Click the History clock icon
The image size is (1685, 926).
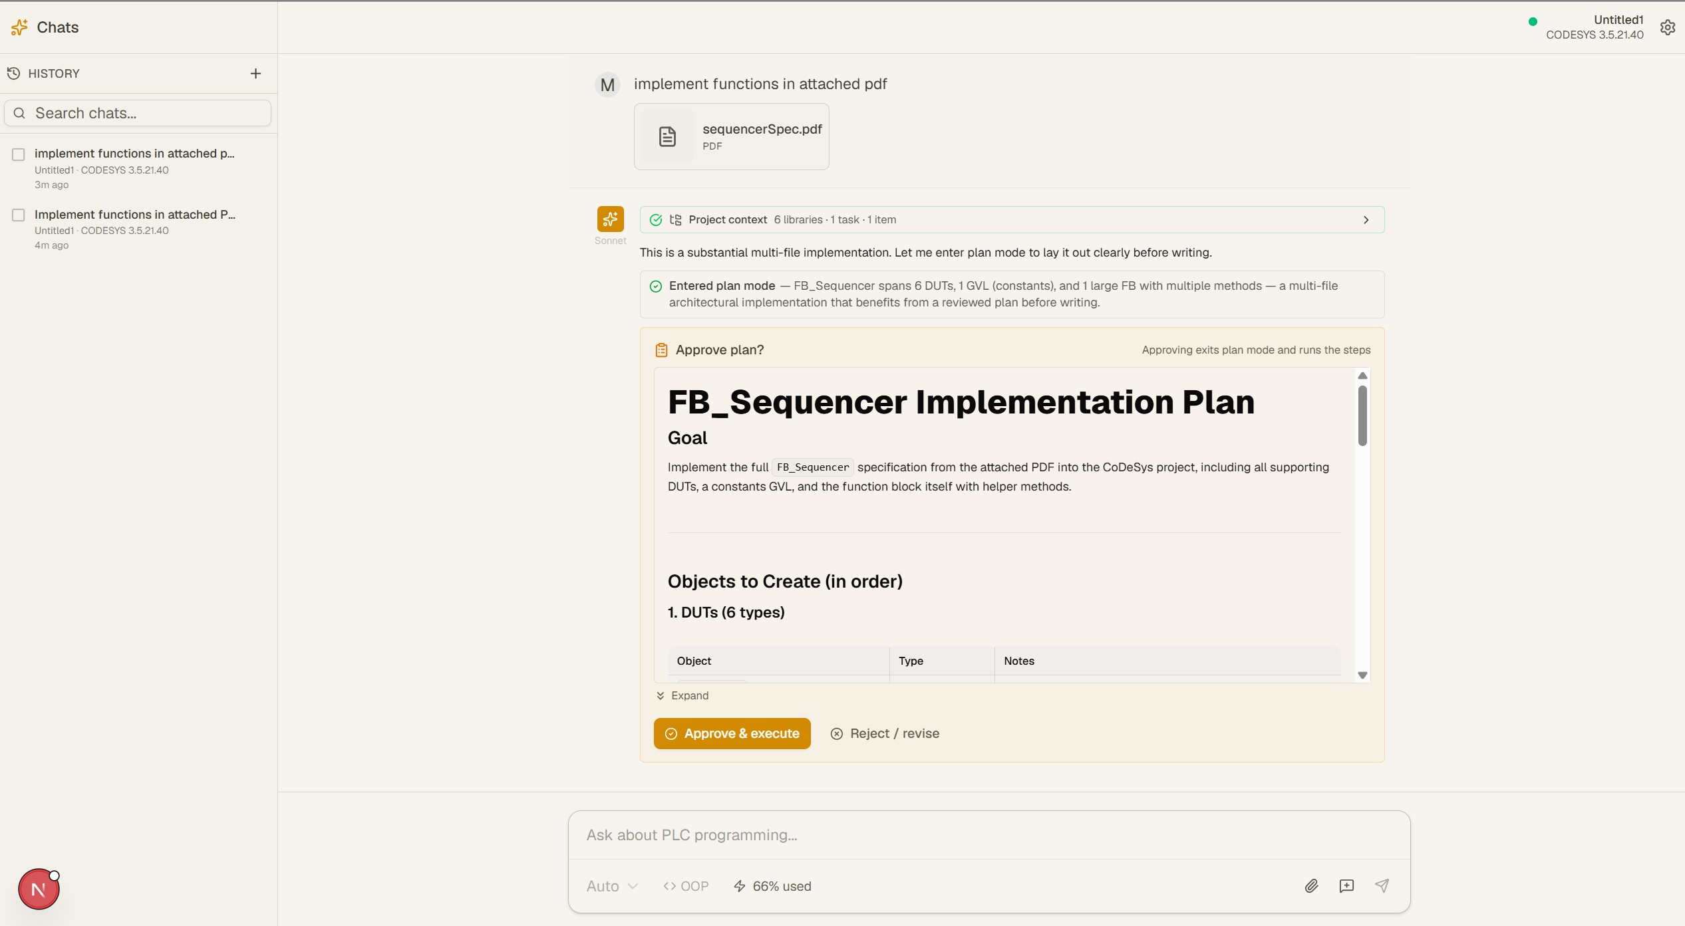coord(13,73)
